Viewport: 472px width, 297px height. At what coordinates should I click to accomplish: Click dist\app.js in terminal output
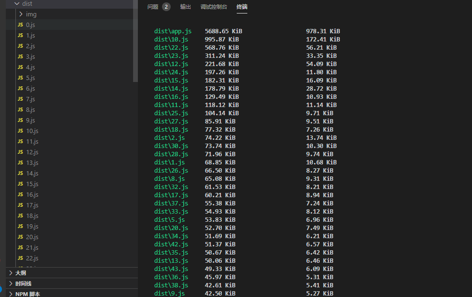(173, 31)
